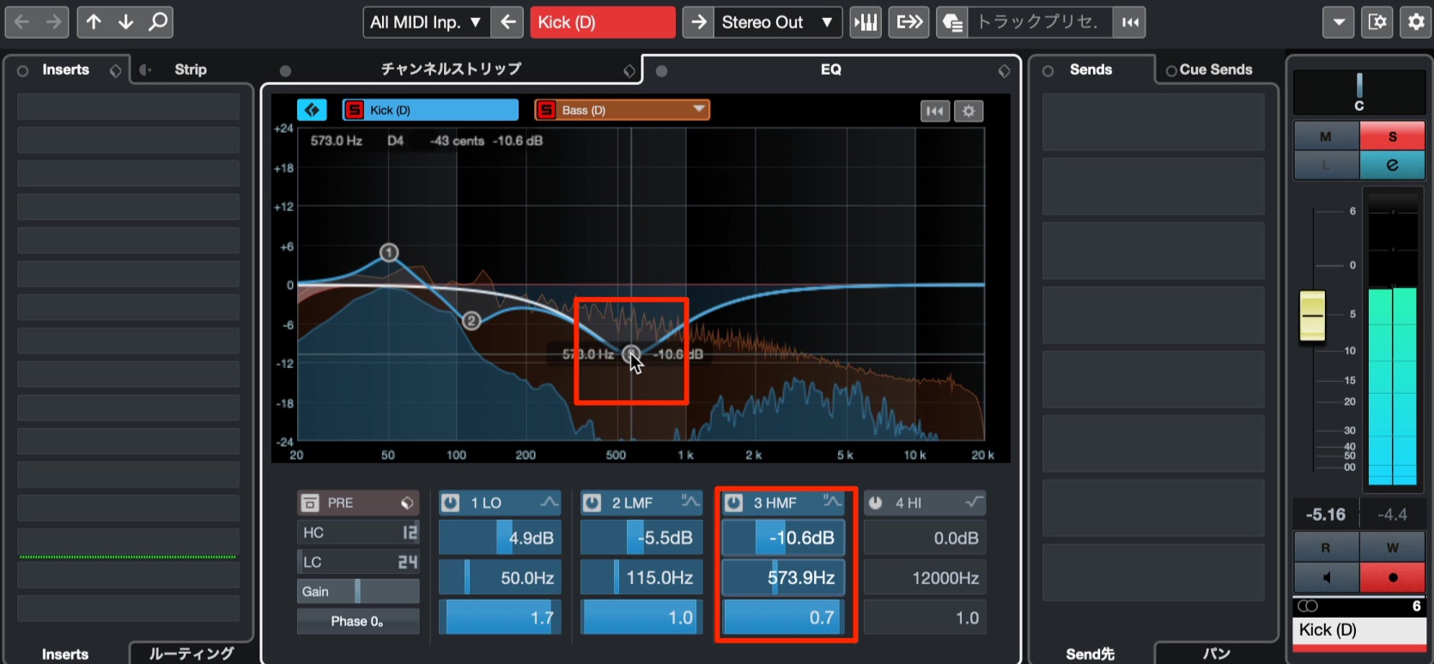Toggle record enable button

click(x=1392, y=577)
